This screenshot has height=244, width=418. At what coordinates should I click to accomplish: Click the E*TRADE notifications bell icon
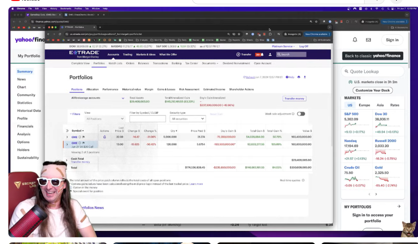(262, 54)
